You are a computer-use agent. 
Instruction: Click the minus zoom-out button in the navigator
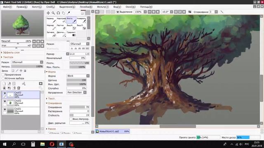tap(34, 41)
